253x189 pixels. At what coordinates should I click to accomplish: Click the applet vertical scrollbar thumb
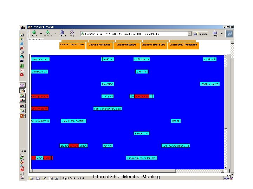point(226,97)
